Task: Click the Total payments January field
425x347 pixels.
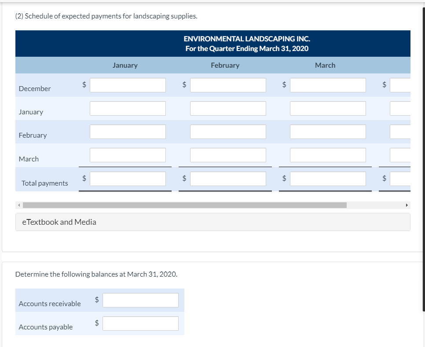Action: coord(127,179)
